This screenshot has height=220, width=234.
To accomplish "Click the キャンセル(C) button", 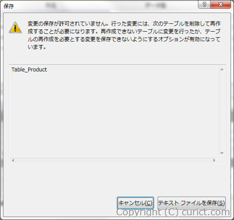I will [135, 203].
